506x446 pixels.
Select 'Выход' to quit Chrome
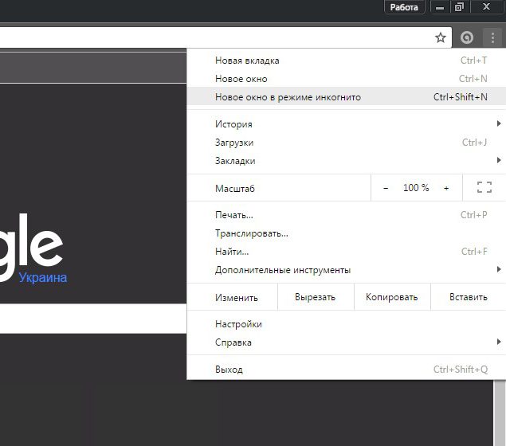[347, 370]
